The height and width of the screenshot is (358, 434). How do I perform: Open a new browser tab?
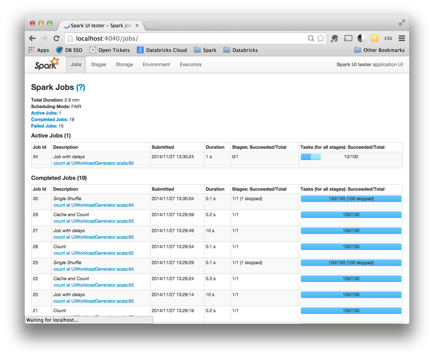pos(151,26)
